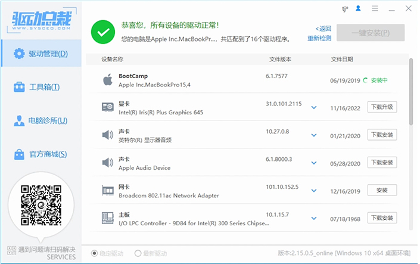Screen dimensions: 420x264
Task: Expand version dropdown for Intel Iris Plus Graphics
Action: (314, 107)
